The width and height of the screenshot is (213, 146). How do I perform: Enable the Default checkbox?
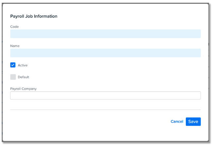[x=13, y=77]
